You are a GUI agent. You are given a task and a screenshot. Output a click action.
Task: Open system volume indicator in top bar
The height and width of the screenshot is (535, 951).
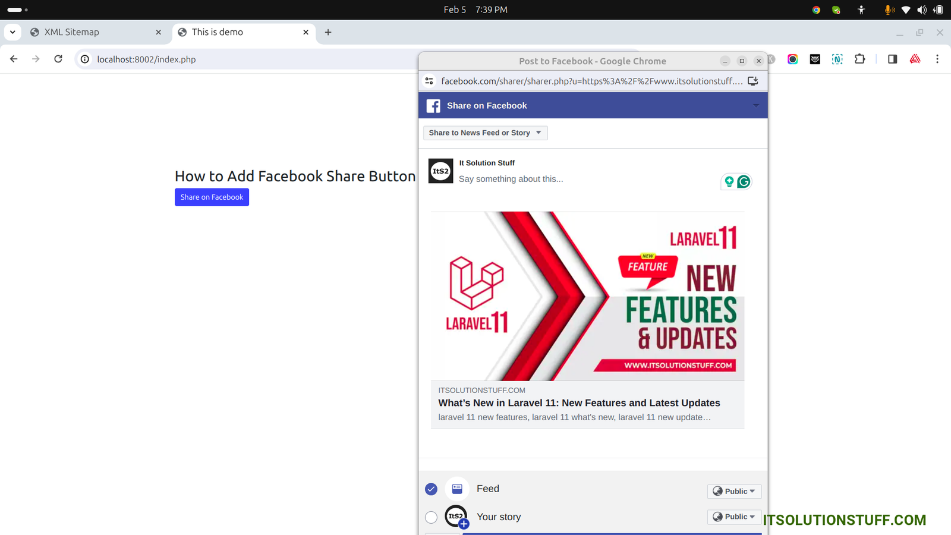pos(921,10)
